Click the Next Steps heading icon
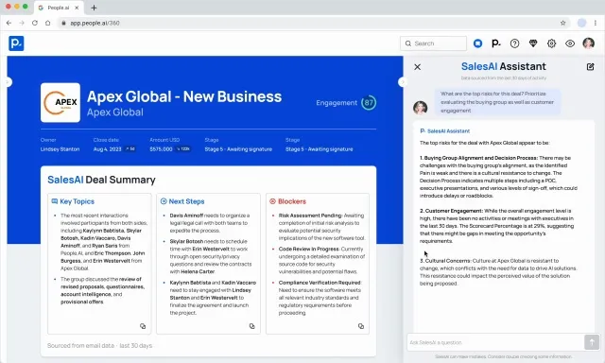This screenshot has height=363, width=605. tap(164, 201)
